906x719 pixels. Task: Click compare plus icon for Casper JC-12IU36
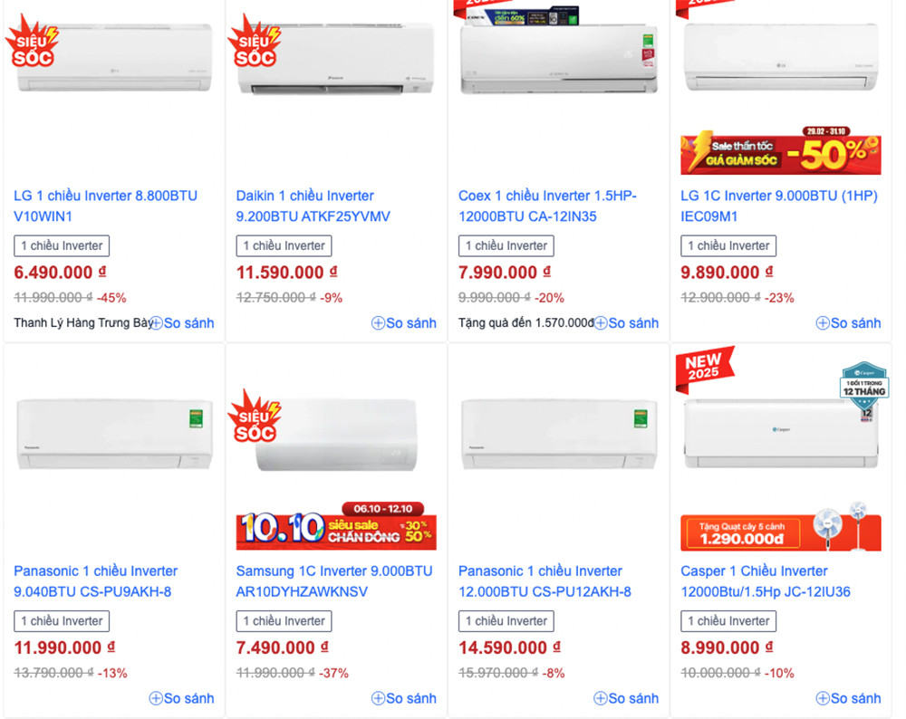tap(823, 699)
